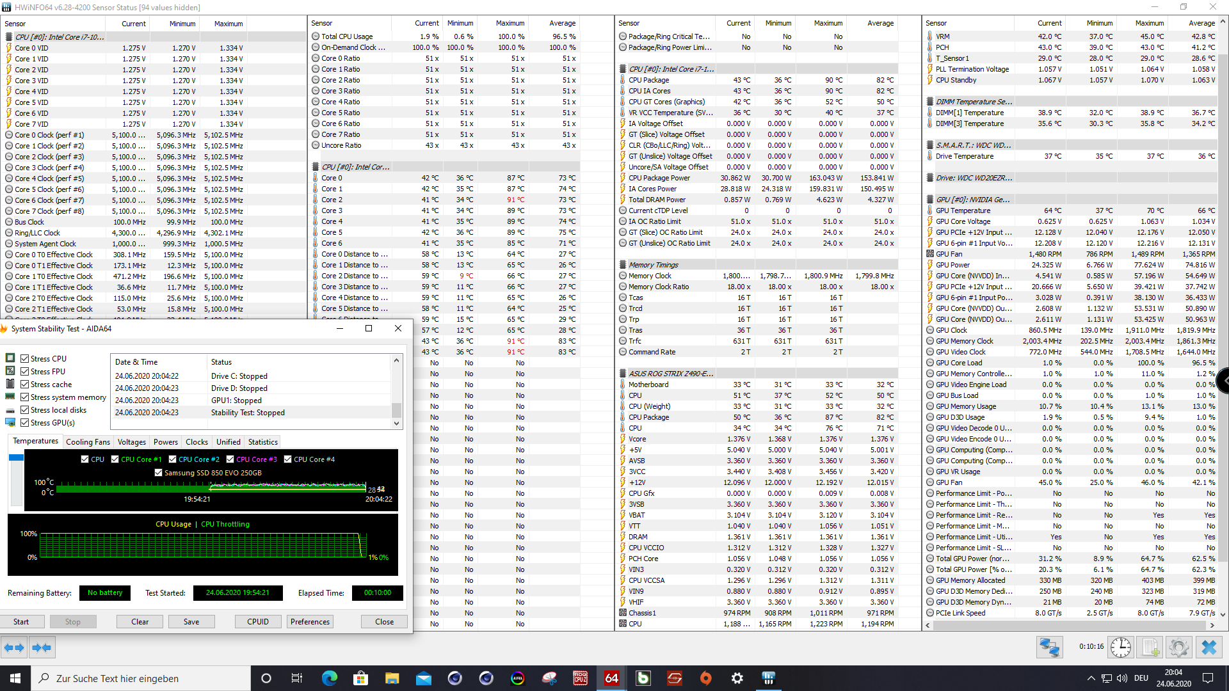Open Task View from the taskbar
1229x691 pixels.
click(297, 678)
